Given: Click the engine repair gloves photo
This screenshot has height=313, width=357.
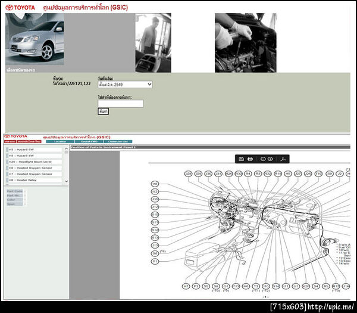Looking at the screenshot, I should 246,43.
